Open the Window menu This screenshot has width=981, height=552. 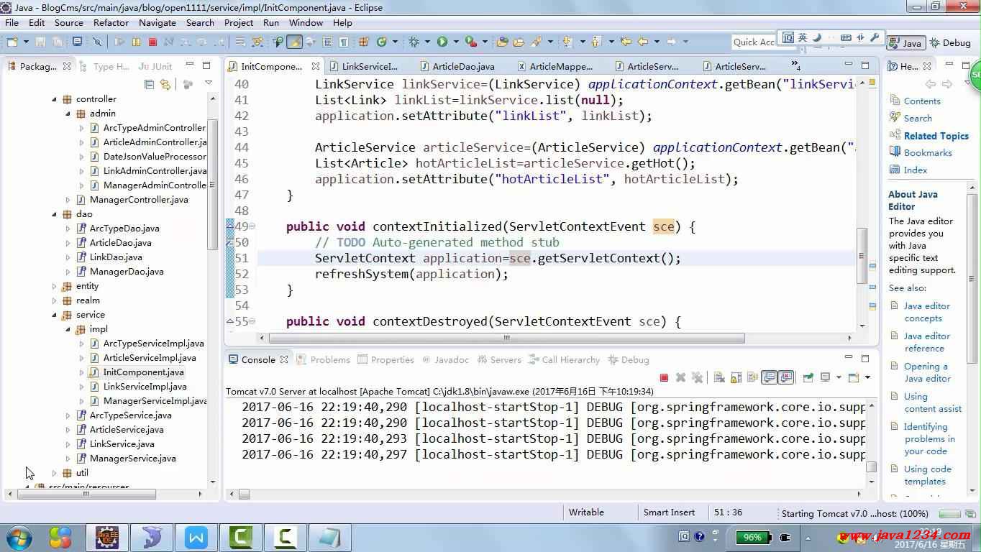[x=306, y=22]
